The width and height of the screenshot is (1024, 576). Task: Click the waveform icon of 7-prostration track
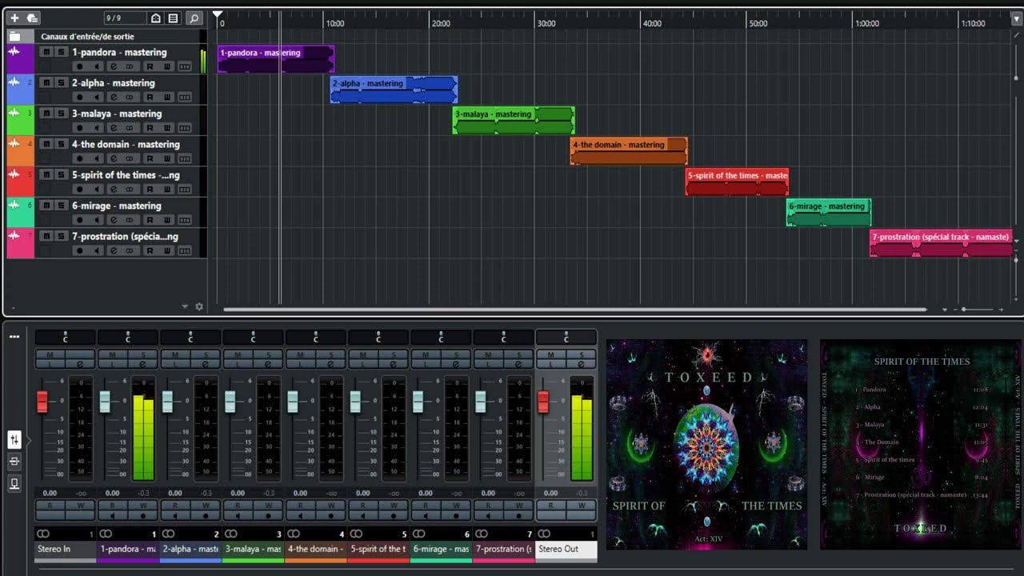click(x=14, y=236)
